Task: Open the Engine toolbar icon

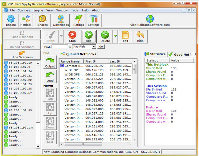Action: (x=11, y=20)
